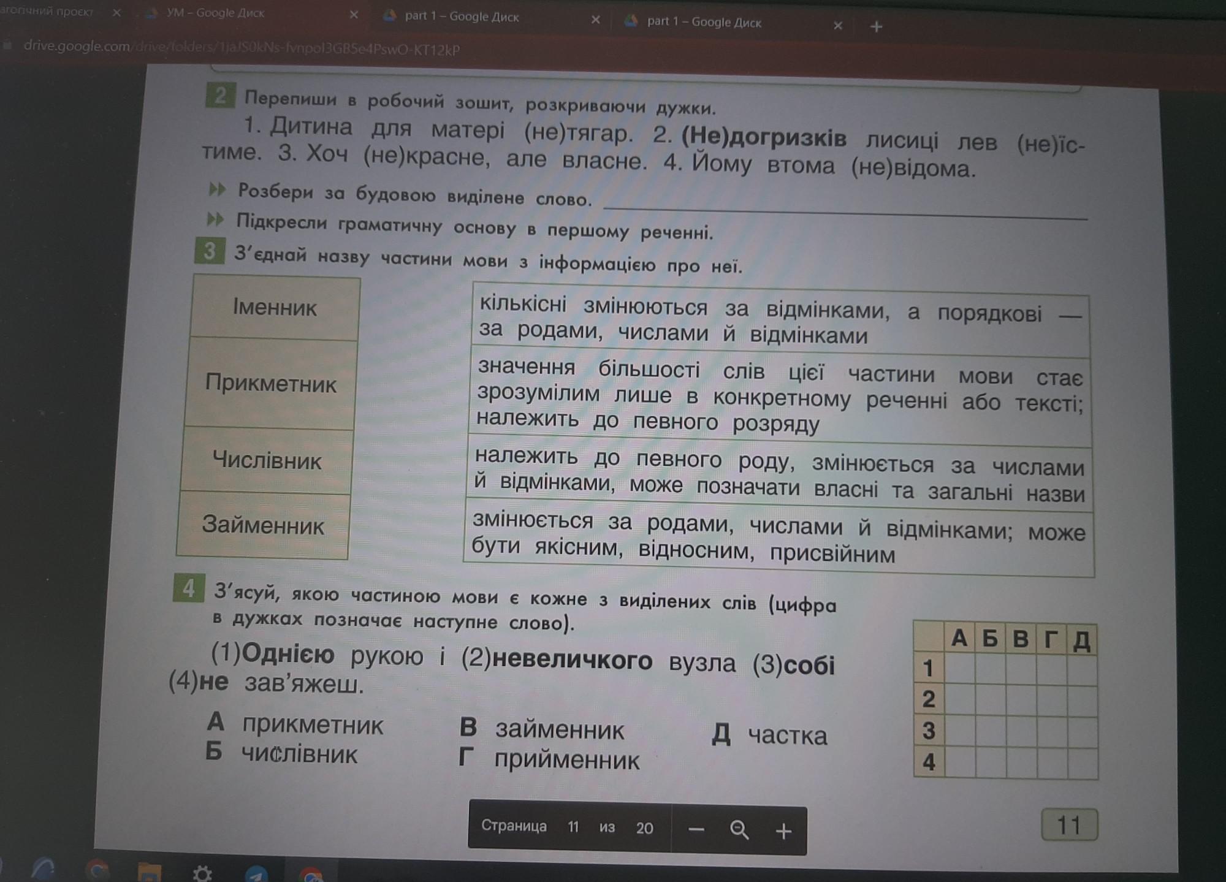Click the Chrome icon beside Telegram
The height and width of the screenshot is (882, 1226).
coord(311,875)
